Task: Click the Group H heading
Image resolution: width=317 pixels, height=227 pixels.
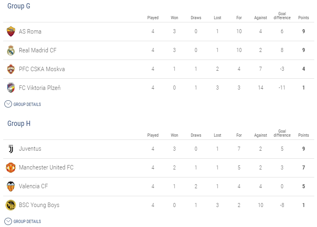Action: pos(19,123)
